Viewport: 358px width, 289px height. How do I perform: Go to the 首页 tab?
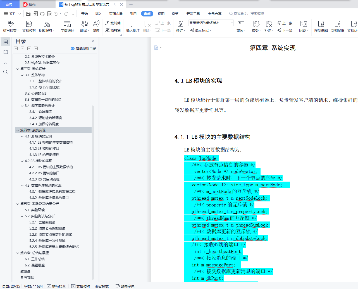[9, 4]
